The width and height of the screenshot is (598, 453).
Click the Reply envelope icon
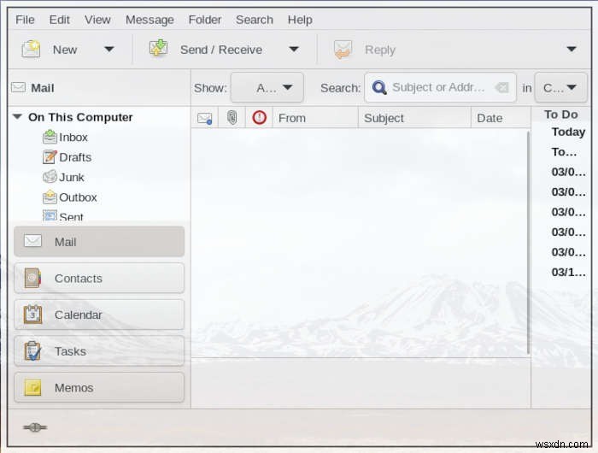[343, 50]
